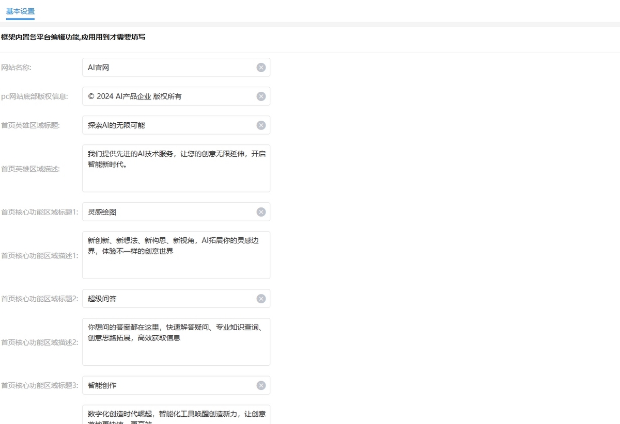Clear the copyright info field with its X icon
This screenshot has width=620, height=424.
[x=261, y=96]
